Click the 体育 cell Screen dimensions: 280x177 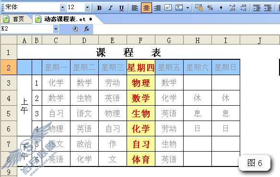tap(141, 159)
